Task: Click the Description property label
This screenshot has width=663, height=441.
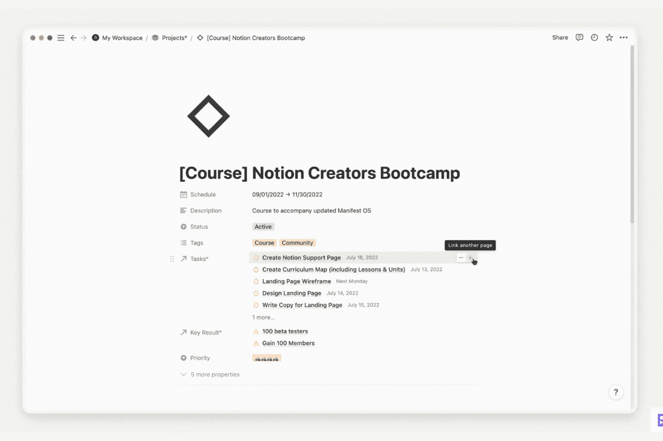Action: coord(206,210)
